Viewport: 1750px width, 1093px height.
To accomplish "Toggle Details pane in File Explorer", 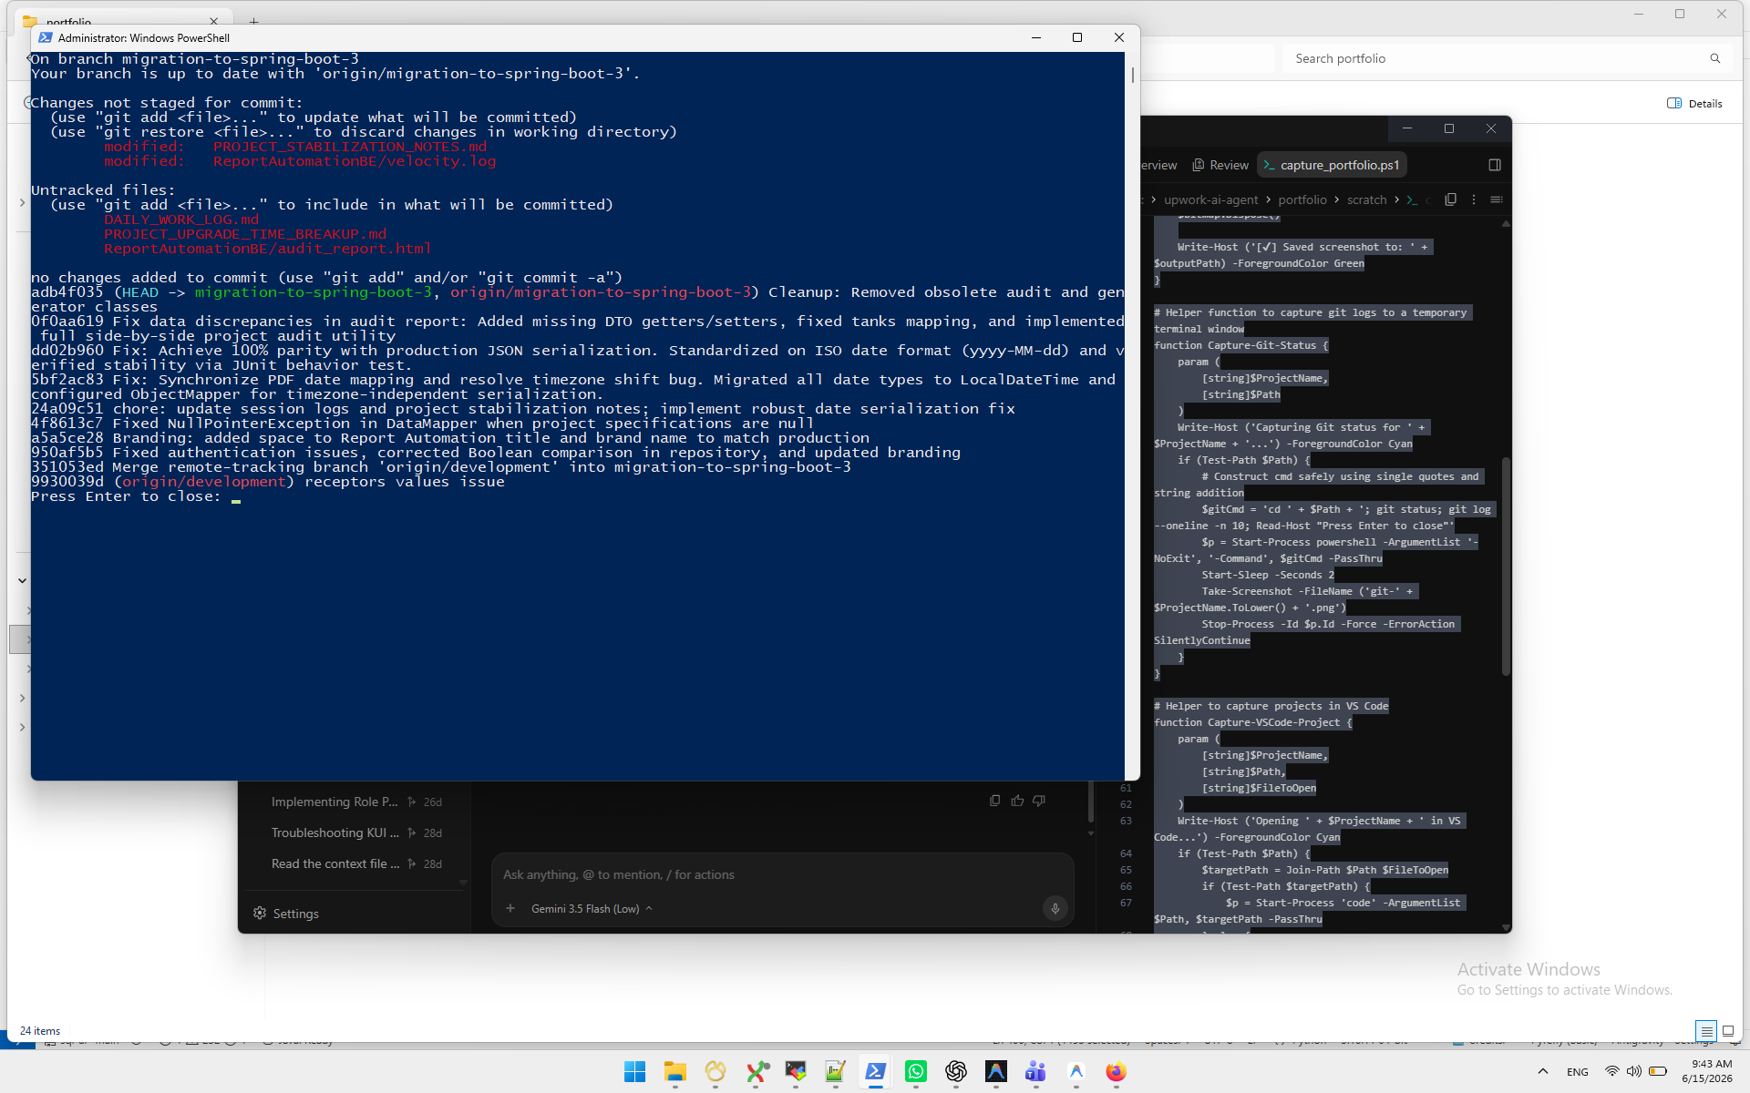I will point(1694,103).
